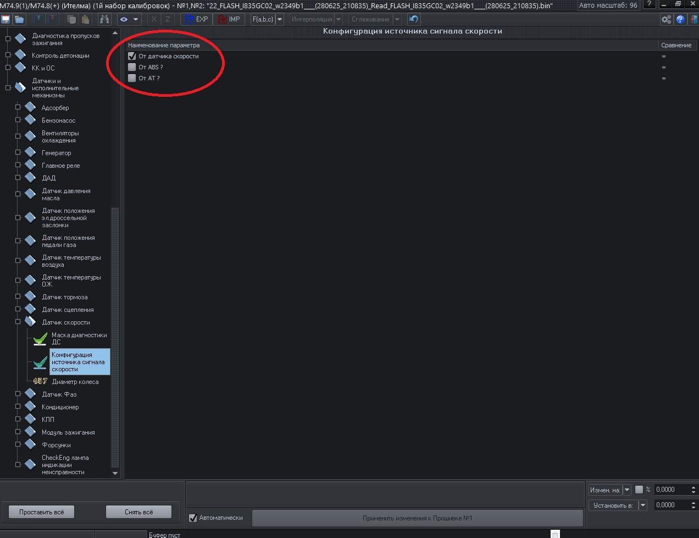Viewport: 699px width, 538px height.
Task: Select 'Маска диагностики ДС' tree item
Action: coord(79,338)
